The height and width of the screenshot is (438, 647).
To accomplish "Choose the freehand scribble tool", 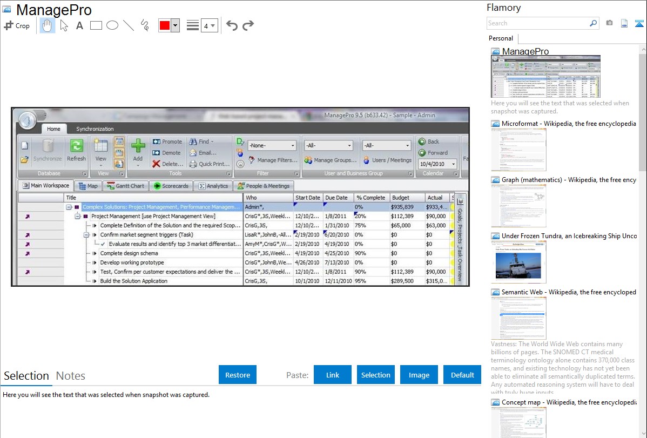I will [144, 25].
